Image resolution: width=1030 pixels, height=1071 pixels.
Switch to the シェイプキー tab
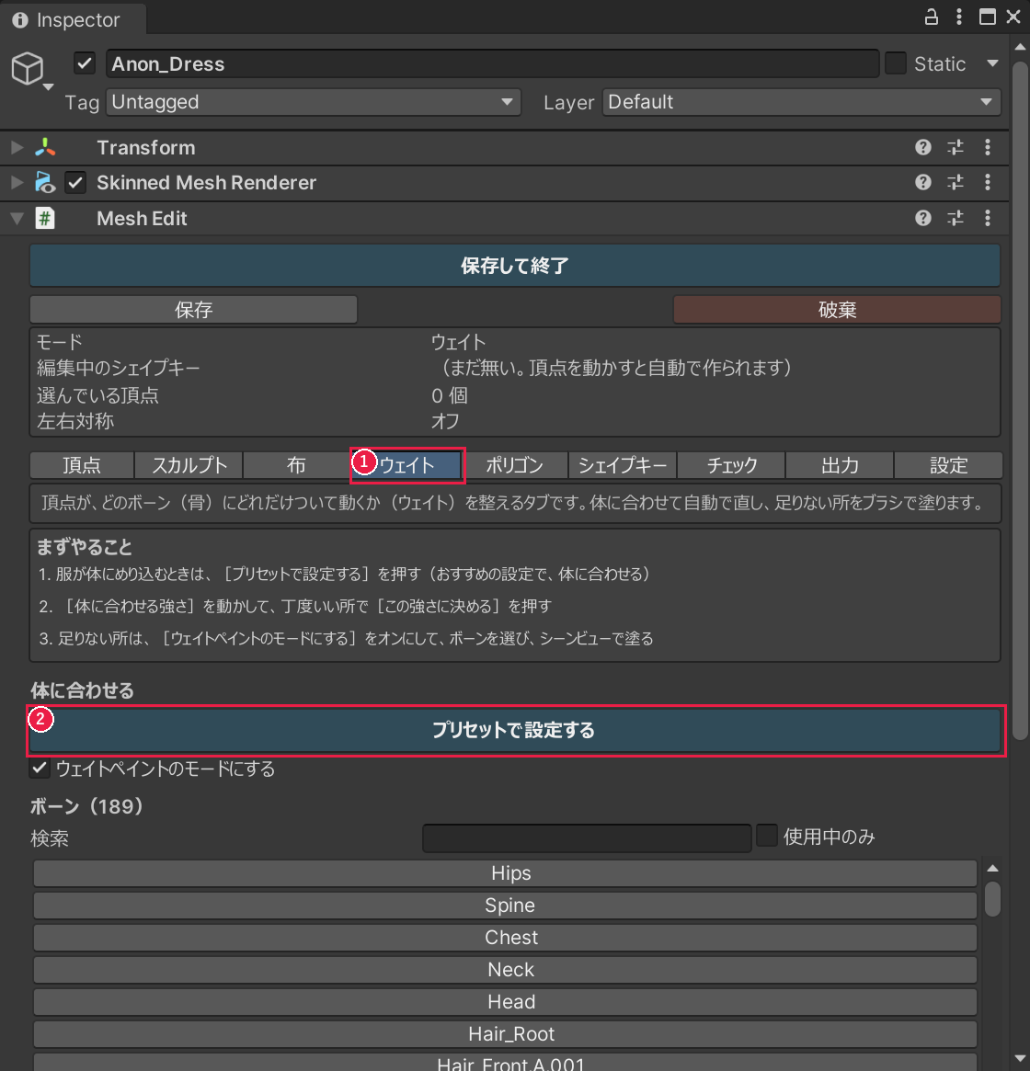point(623,465)
